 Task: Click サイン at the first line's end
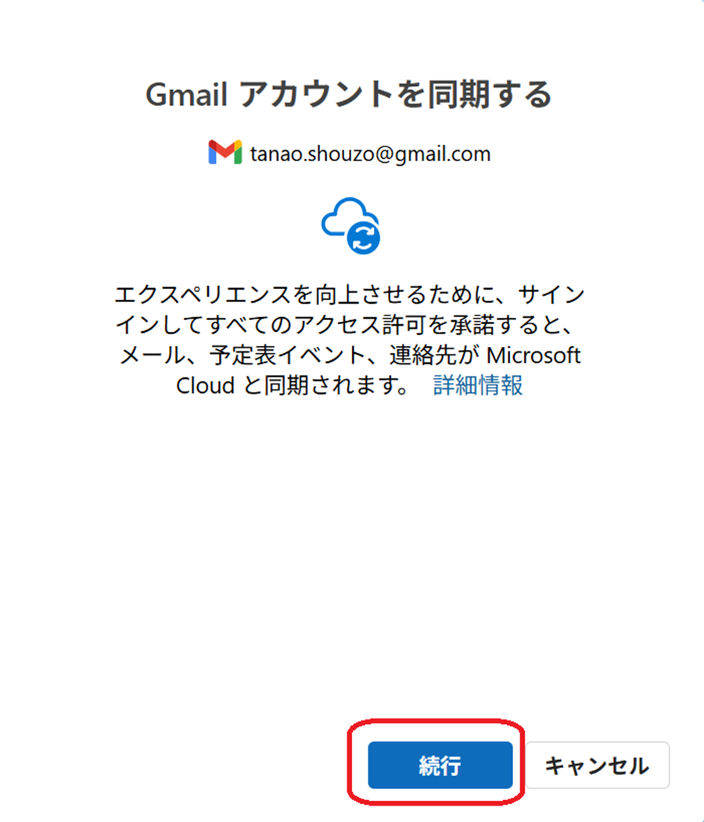click(551, 294)
